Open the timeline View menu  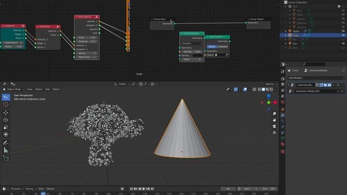pyautogui.click(x=41, y=189)
